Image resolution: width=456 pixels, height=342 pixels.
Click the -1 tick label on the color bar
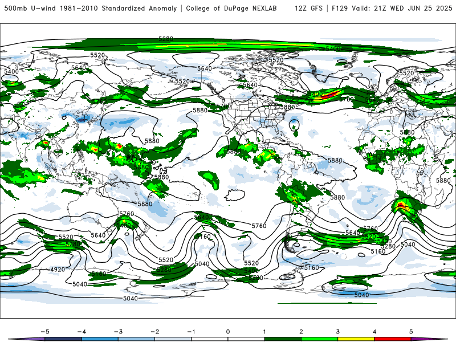[x=191, y=332]
